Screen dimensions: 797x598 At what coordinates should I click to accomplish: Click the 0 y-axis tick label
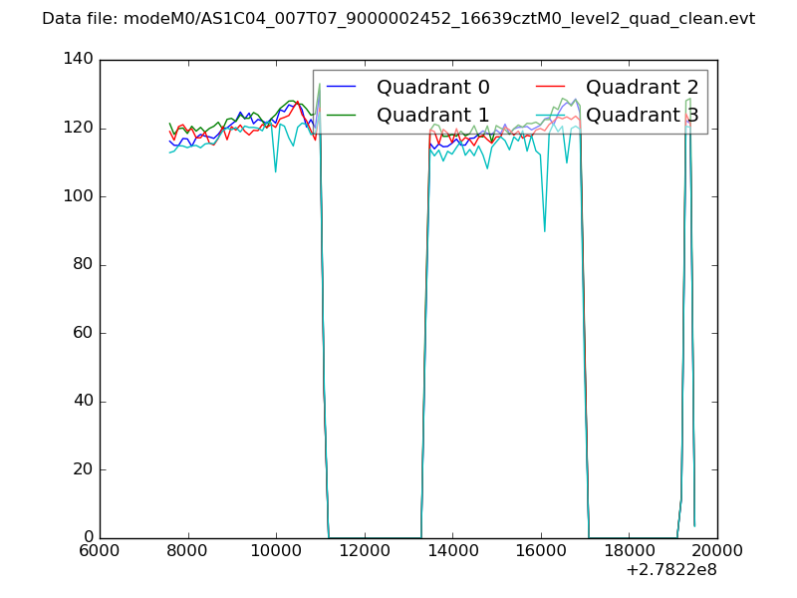point(88,538)
